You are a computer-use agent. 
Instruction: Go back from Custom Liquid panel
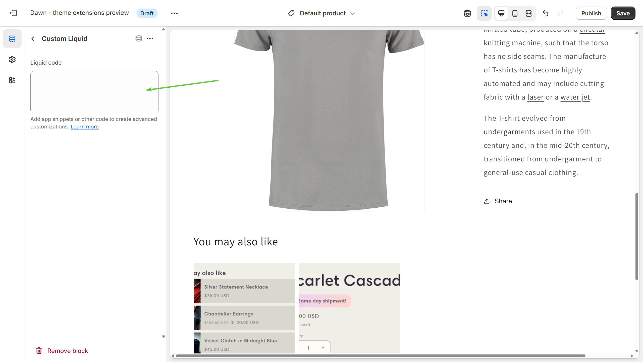coord(33,39)
